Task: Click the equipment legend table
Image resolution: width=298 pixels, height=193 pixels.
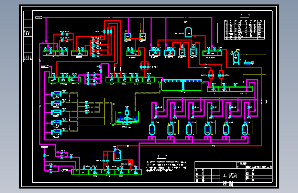Action: (x=244, y=30)
